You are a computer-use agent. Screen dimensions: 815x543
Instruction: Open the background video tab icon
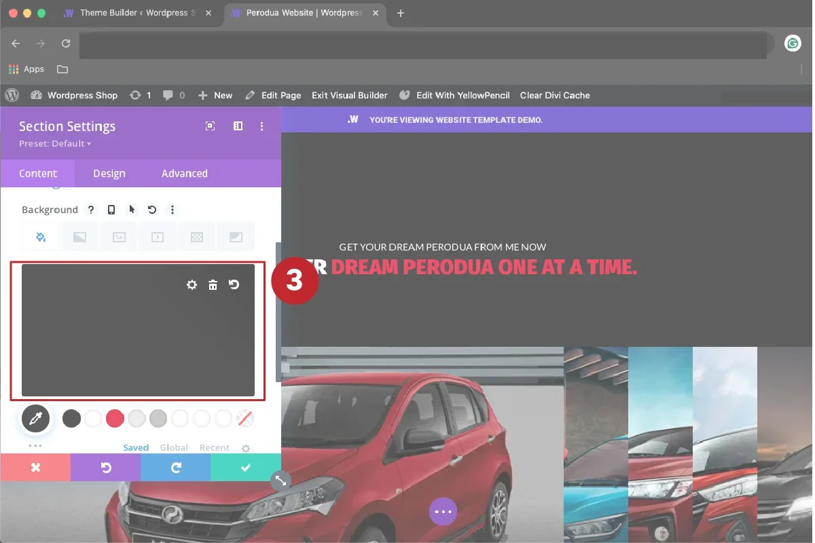[x=158, y=237]
